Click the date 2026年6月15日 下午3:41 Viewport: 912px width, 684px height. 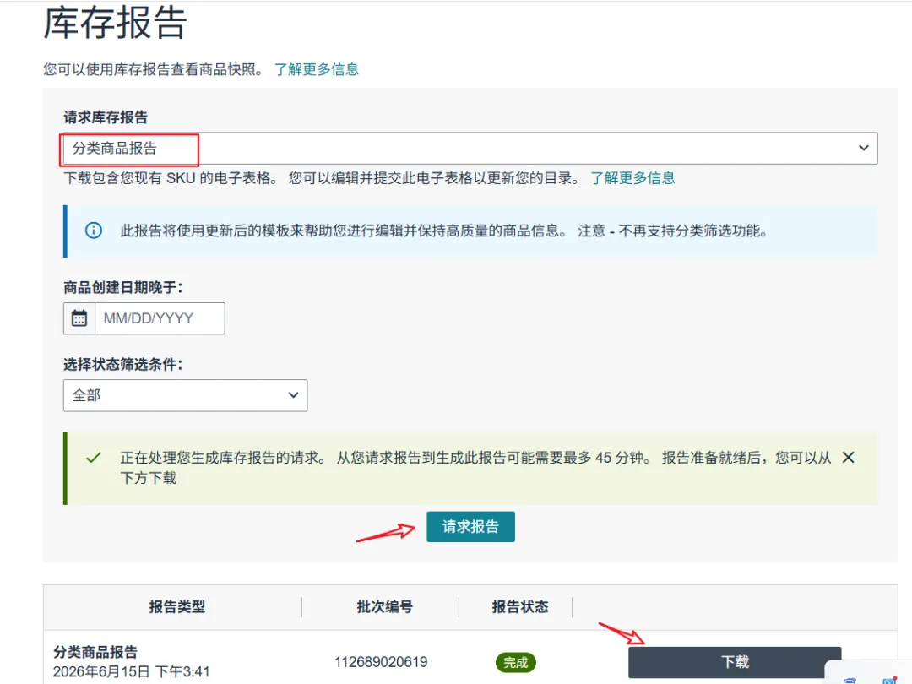[132, 672]
